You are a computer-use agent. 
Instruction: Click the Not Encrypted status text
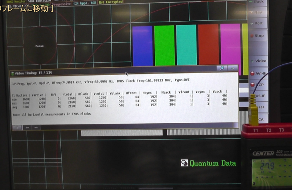(x=111, y=2)
